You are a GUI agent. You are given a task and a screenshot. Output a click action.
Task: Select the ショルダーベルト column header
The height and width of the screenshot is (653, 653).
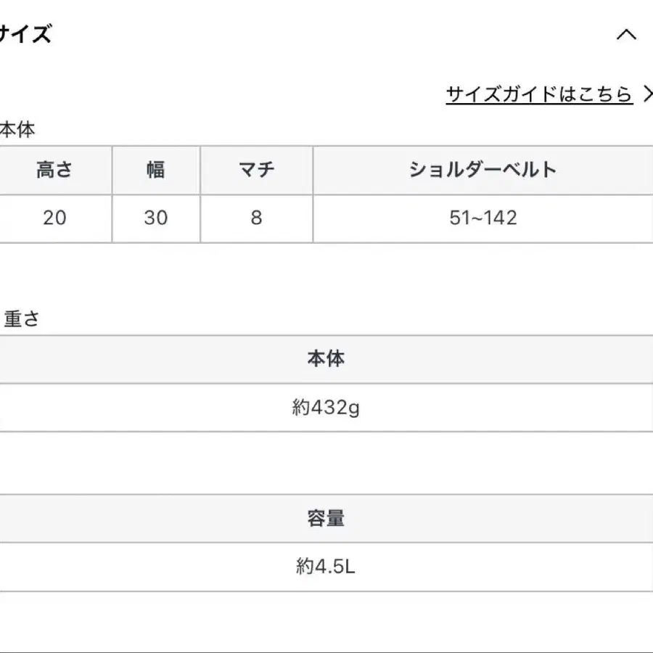click(483, 170)
